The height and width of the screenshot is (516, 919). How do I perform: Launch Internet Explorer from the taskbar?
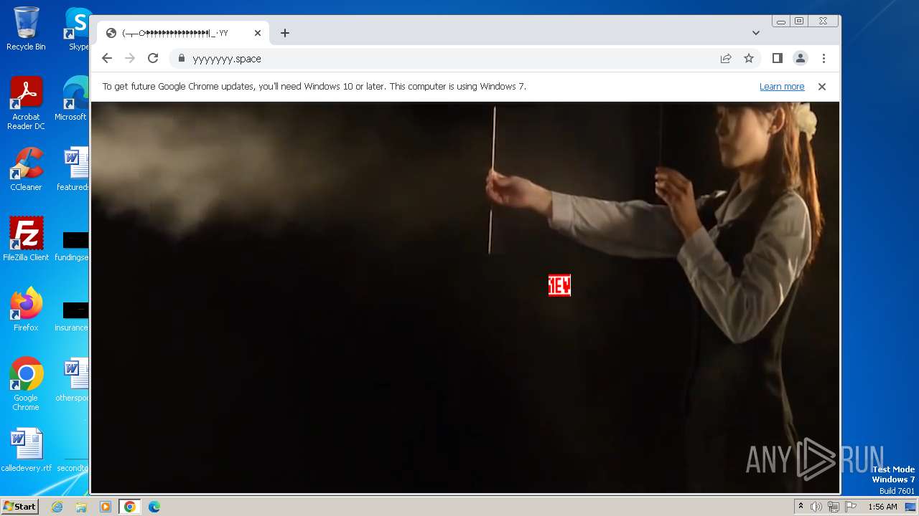tap(57, 507)
